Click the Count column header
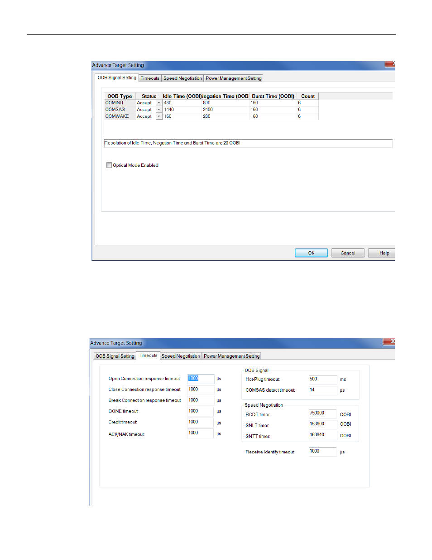 tap(308, 96)
